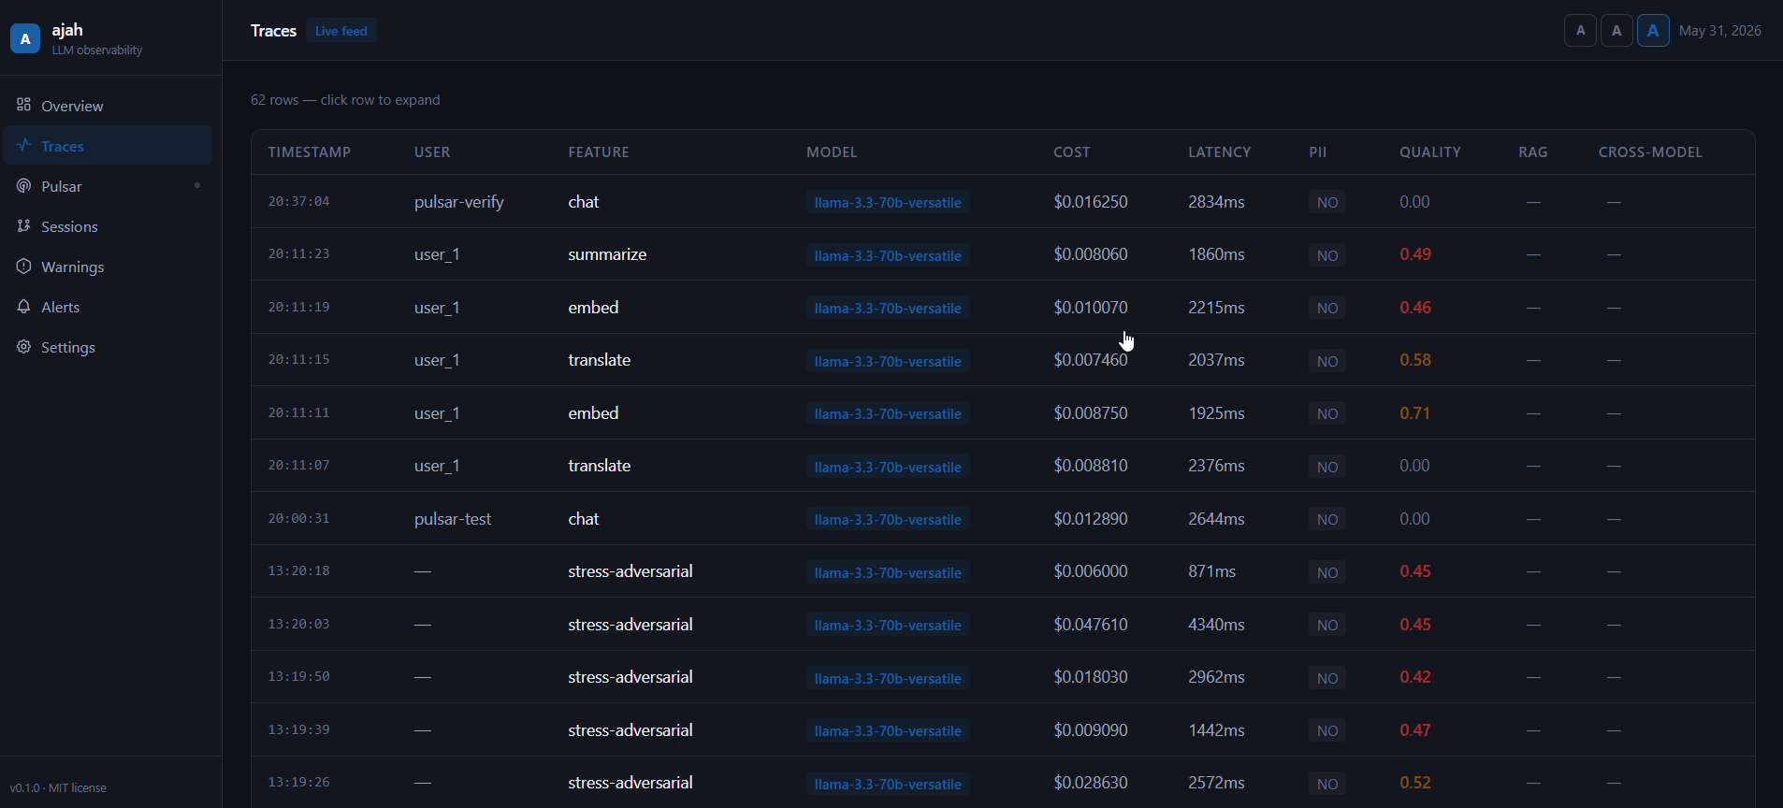Open the Overview page

click(108, 106)
